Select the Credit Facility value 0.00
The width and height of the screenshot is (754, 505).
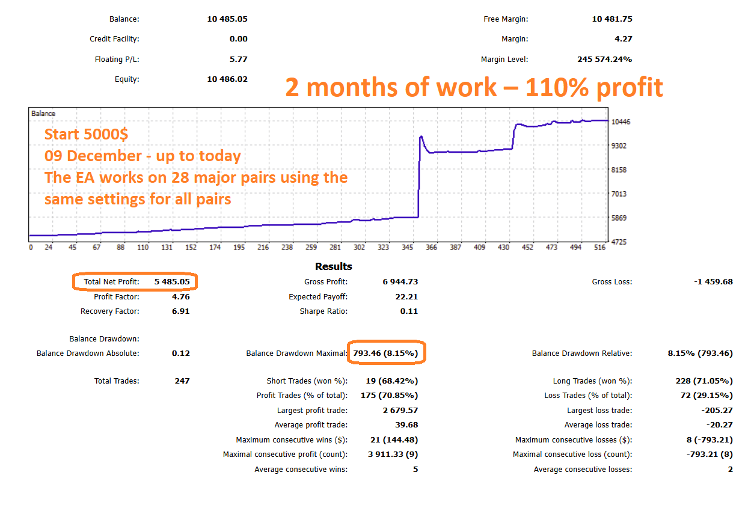point(239,39)
